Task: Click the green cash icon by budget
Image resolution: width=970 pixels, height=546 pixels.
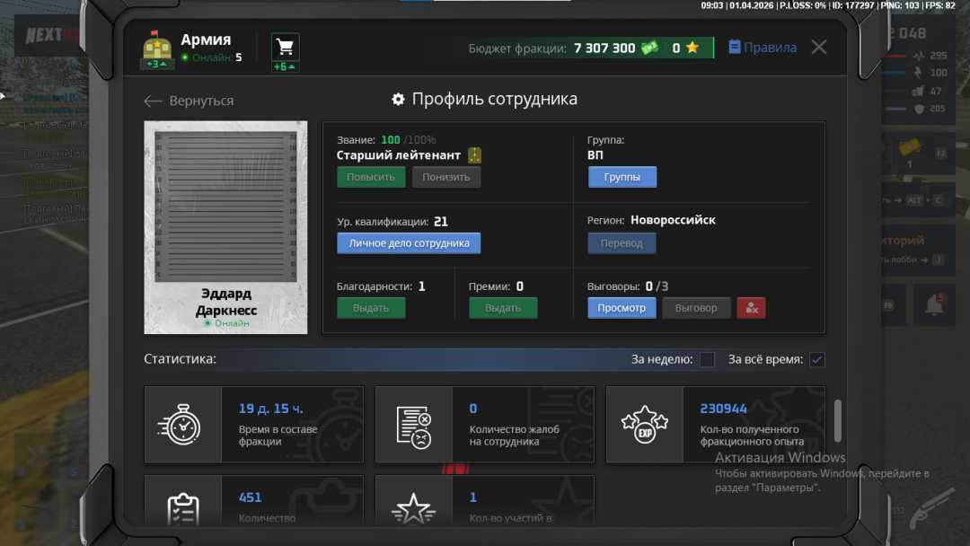Action: point(649,48)
